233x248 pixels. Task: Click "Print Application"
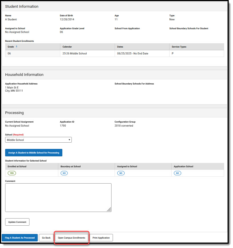pos(101,238)
